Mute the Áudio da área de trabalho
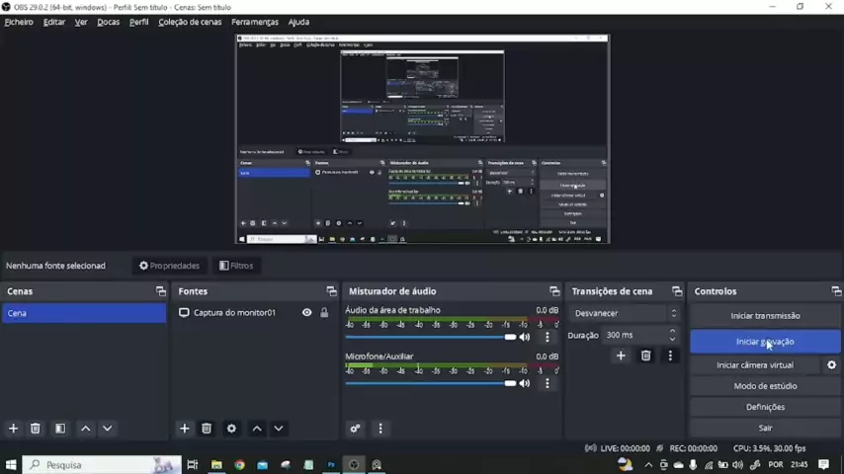 (525, 337)
